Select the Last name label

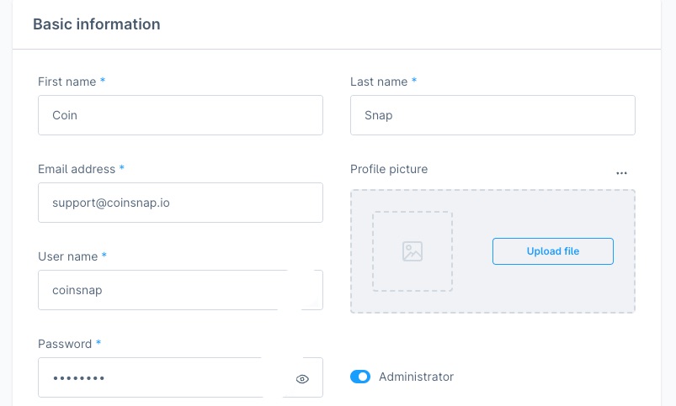[379, 82]
